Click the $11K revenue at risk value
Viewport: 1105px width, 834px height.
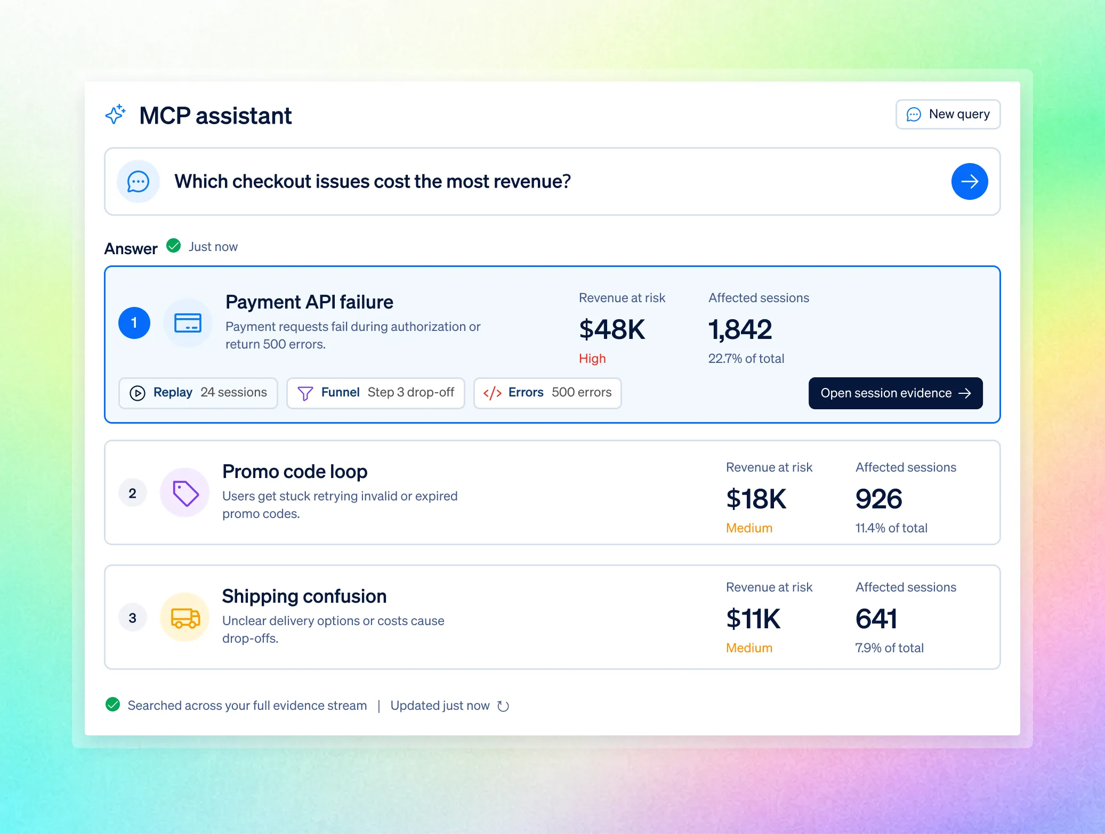[x=753, y=619]
